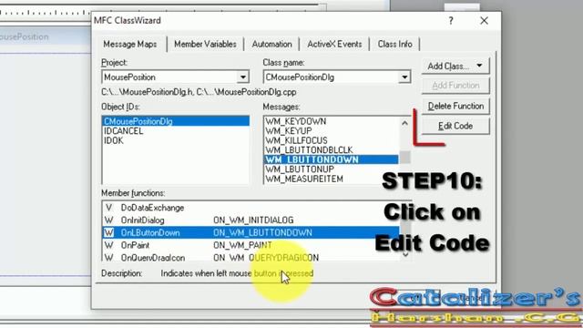This screenshot has width=583, height=328.
Task: Select OnInitDialog member function
Action: [251, 220]
